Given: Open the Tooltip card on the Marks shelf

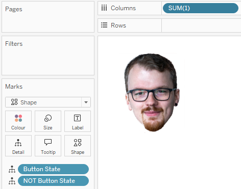Looking at the screenshot, I should [x=48, y=146].
